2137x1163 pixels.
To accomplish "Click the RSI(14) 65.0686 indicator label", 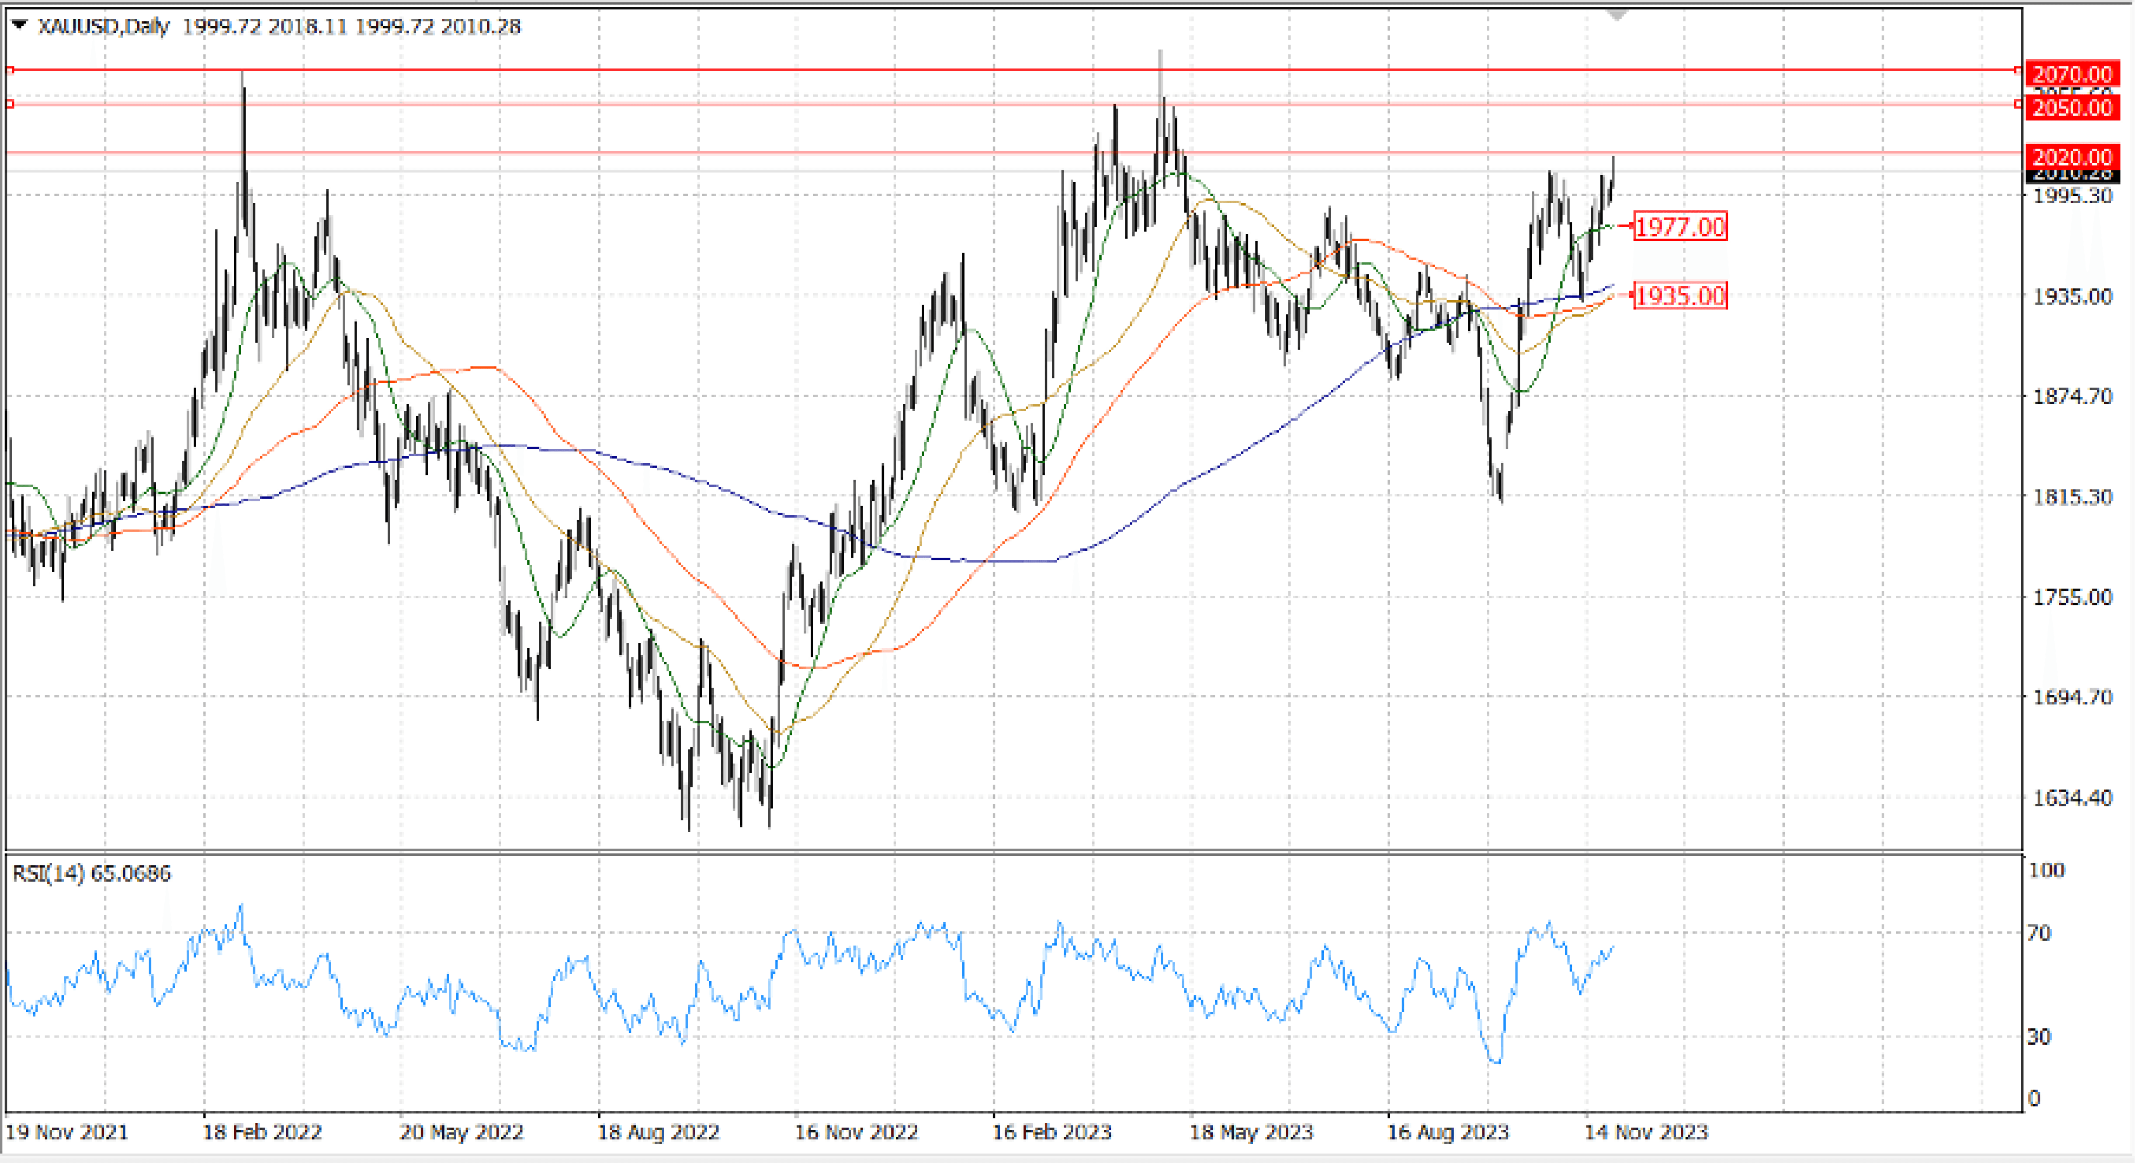I will (91, 873).
